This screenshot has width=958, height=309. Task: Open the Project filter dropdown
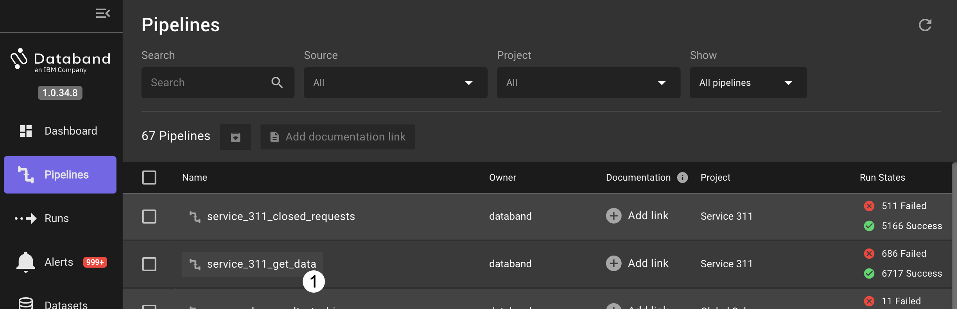(x=588, y=83)
